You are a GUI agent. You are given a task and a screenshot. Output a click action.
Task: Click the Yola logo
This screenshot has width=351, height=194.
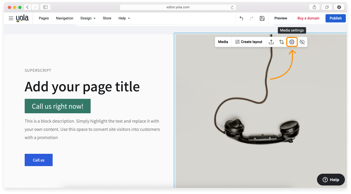(22, 18)
